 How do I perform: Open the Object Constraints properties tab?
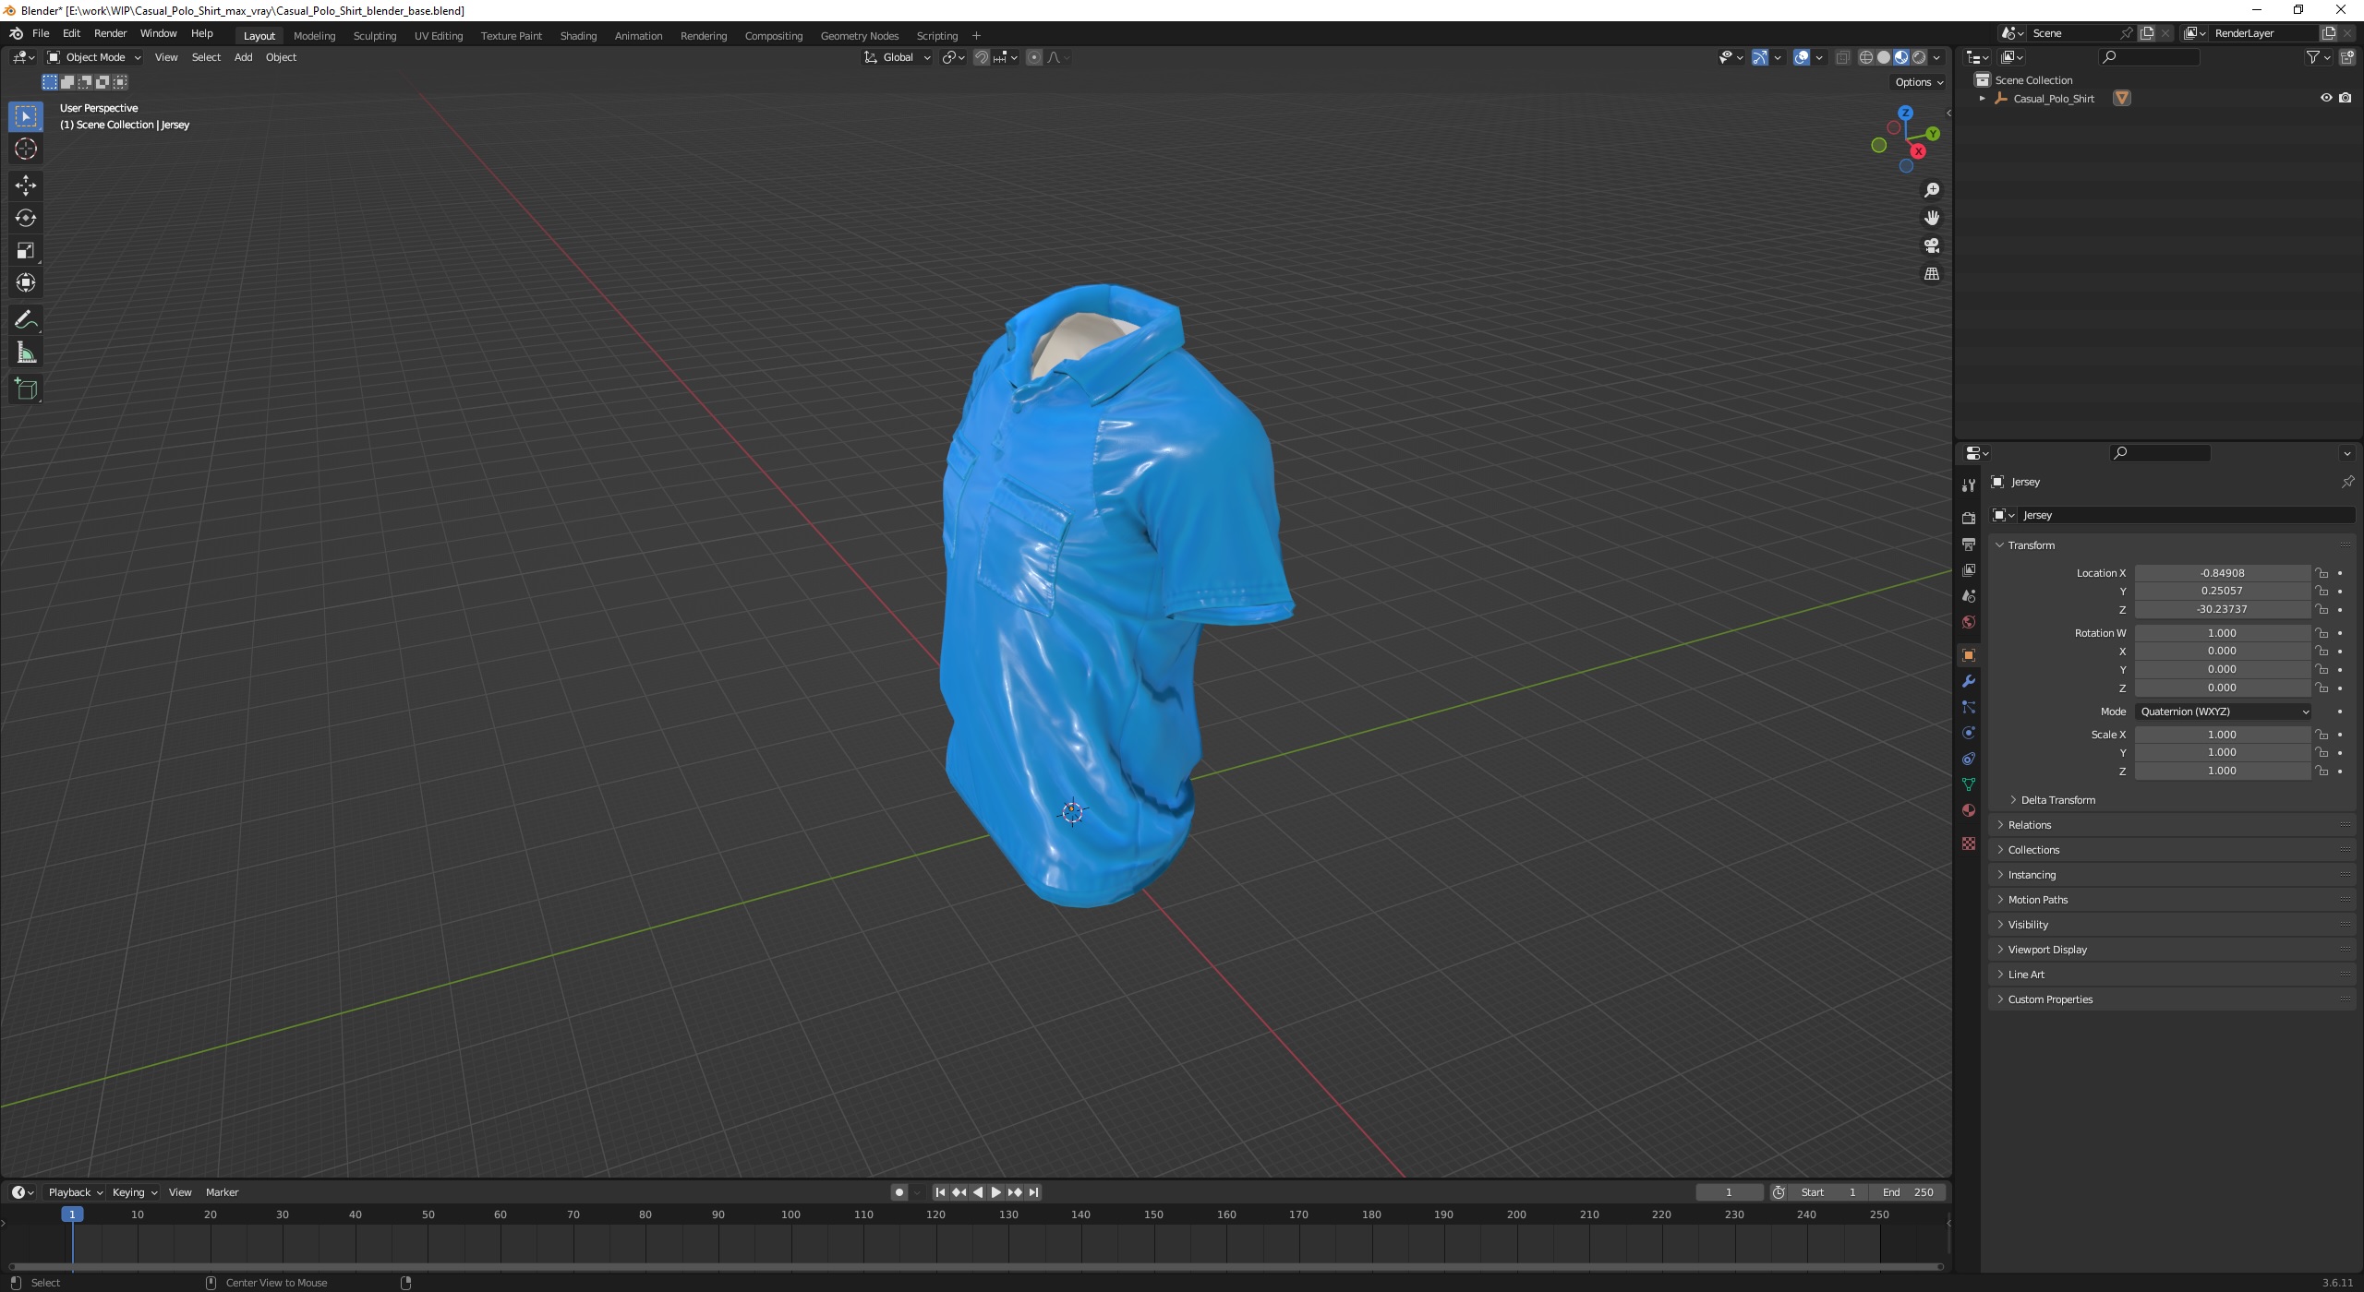pos(1969,759)
